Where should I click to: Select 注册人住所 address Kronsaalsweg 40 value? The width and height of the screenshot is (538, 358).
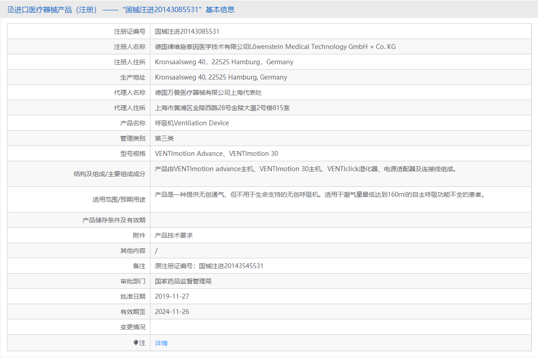224,62
